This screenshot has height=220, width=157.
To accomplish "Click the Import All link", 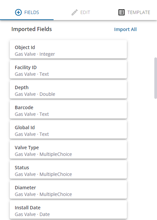I will pos(125,29).
